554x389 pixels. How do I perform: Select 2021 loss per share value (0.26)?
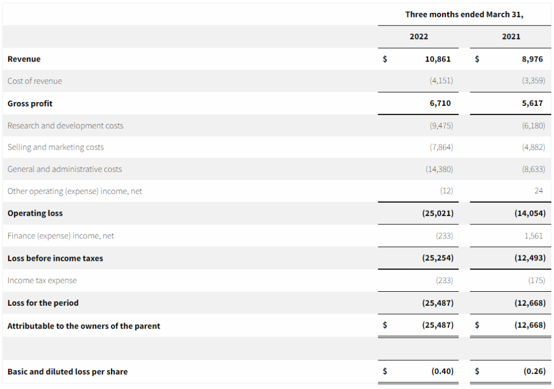tap(534, 371)
